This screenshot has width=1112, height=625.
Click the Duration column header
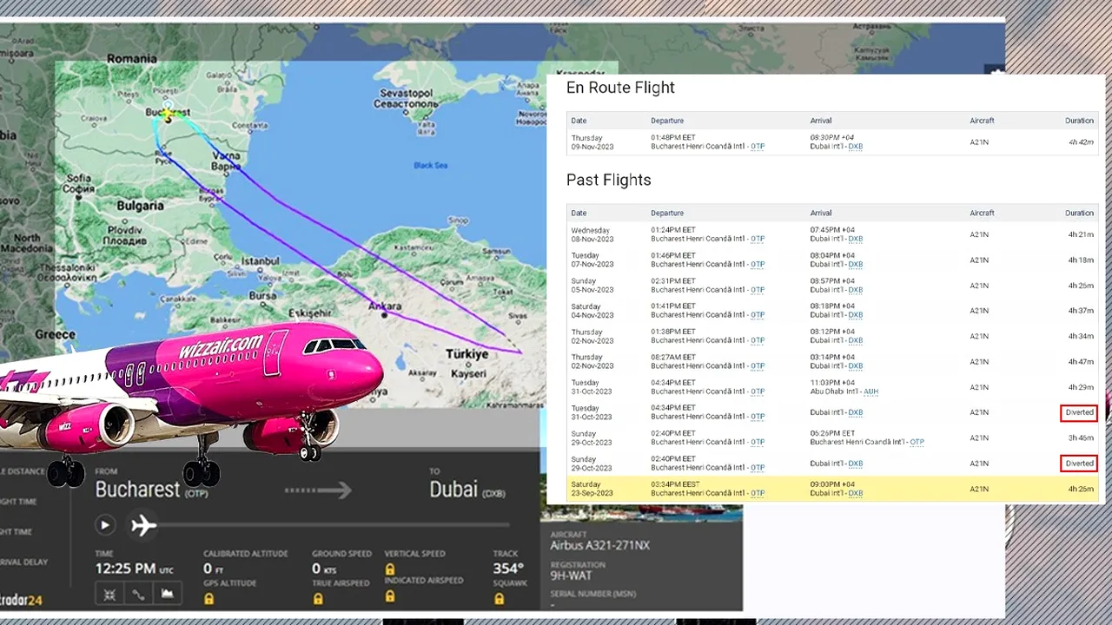[1079, 213]
